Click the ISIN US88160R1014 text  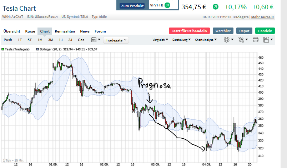click(x=42, y=17)
